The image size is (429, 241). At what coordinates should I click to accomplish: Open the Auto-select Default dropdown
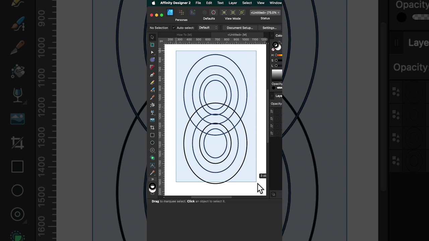(208, 28)
